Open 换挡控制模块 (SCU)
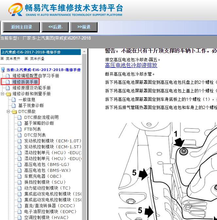This screenshot has width=217, height=220. tap(45, 182)
